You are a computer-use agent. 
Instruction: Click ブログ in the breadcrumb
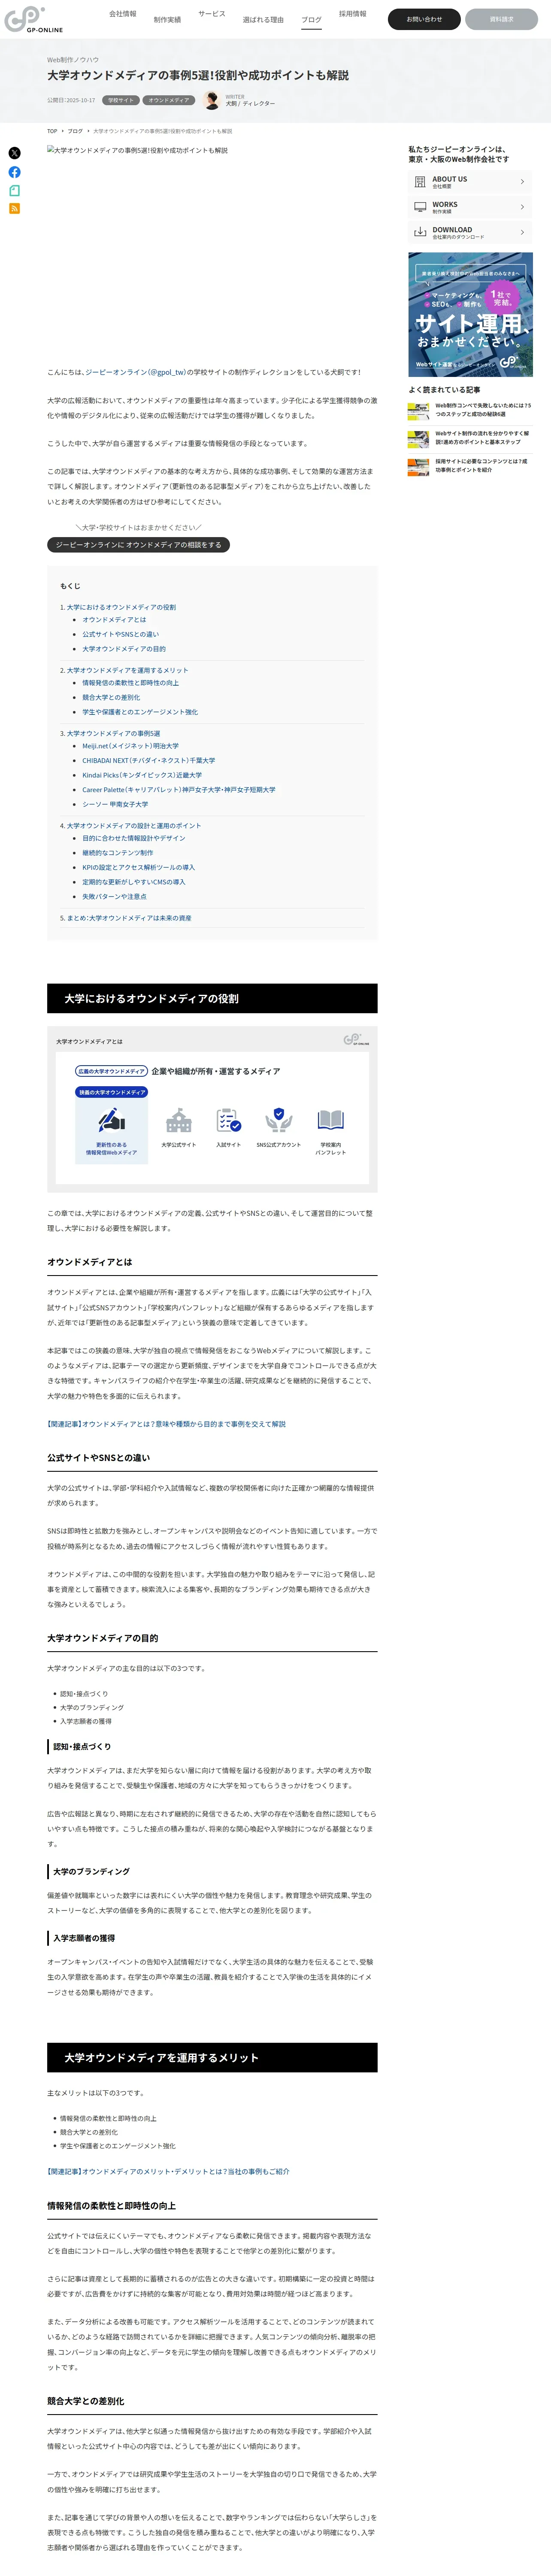click(75, 131)
